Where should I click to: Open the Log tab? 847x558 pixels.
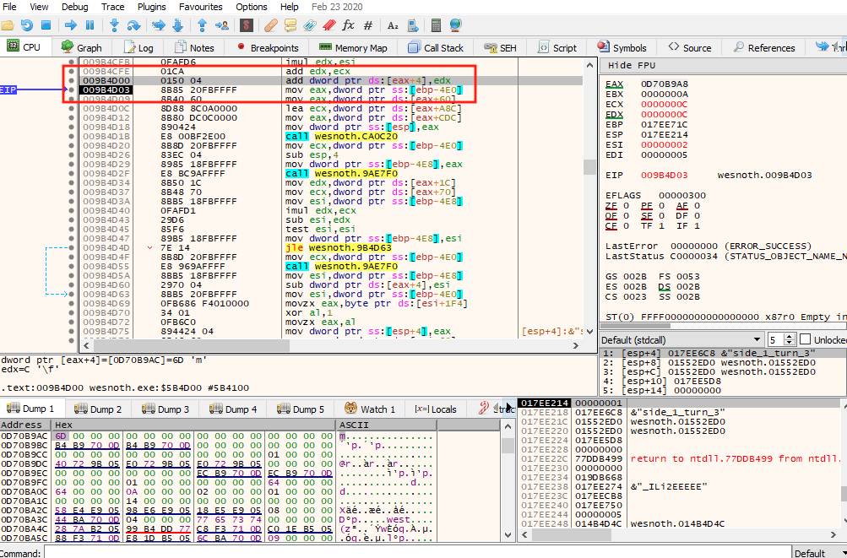click(138, 47)
